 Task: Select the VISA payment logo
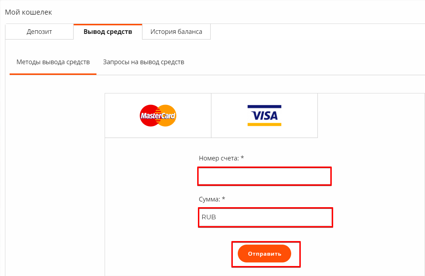tap(264, 116)
